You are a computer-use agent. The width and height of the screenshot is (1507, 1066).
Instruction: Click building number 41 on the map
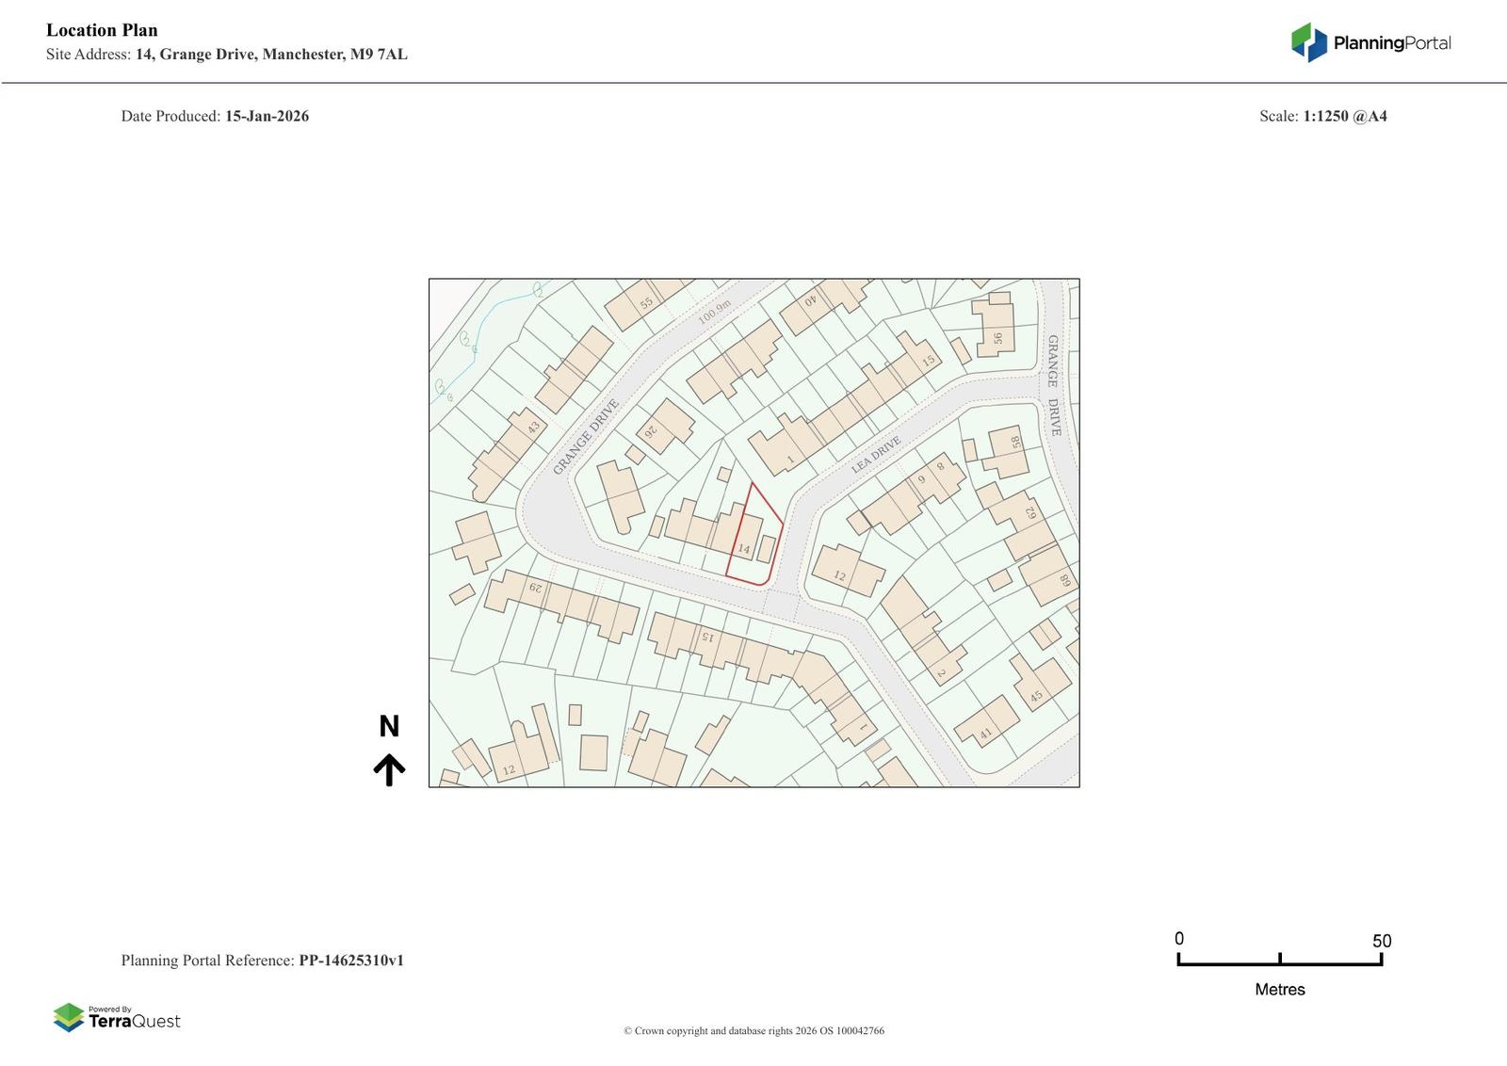[986, 734]
